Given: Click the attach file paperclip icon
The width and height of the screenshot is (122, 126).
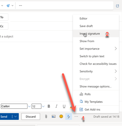Looking at the screenshot, I should tap(46, 116).
